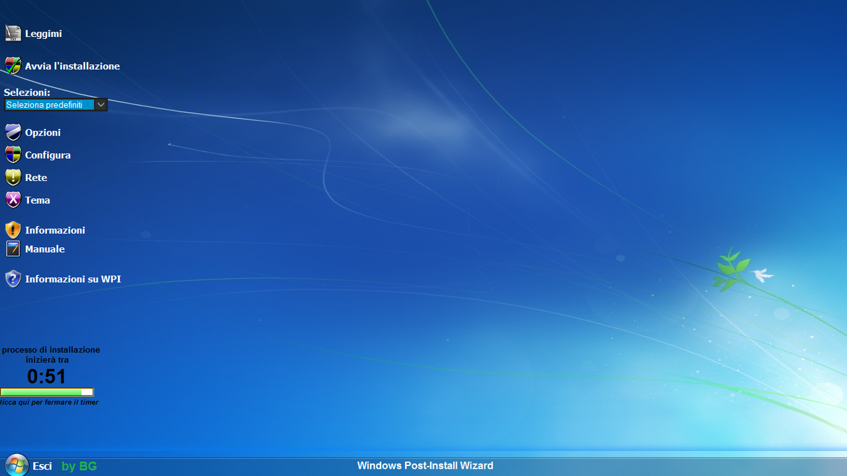847x476 pixels.
Task: Open the Leggimi readme icon
Action: click(x=13, y=34)
